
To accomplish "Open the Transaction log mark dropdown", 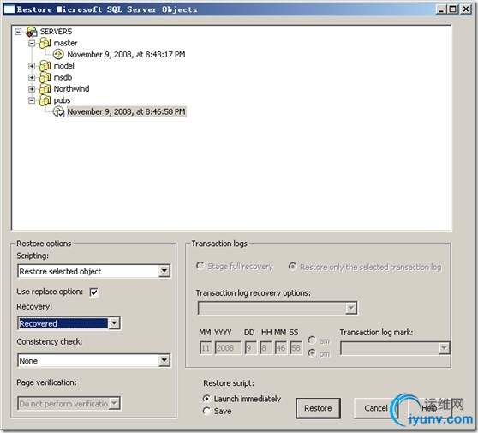I will point(444,348).
